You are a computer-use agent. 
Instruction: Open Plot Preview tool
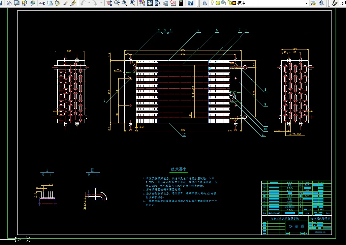[17, 3]
